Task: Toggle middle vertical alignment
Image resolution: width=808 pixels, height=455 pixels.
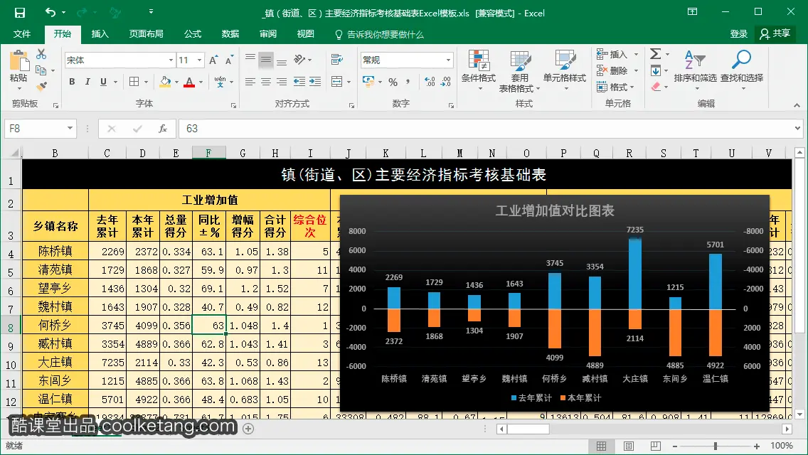Action: click(266, 60)
